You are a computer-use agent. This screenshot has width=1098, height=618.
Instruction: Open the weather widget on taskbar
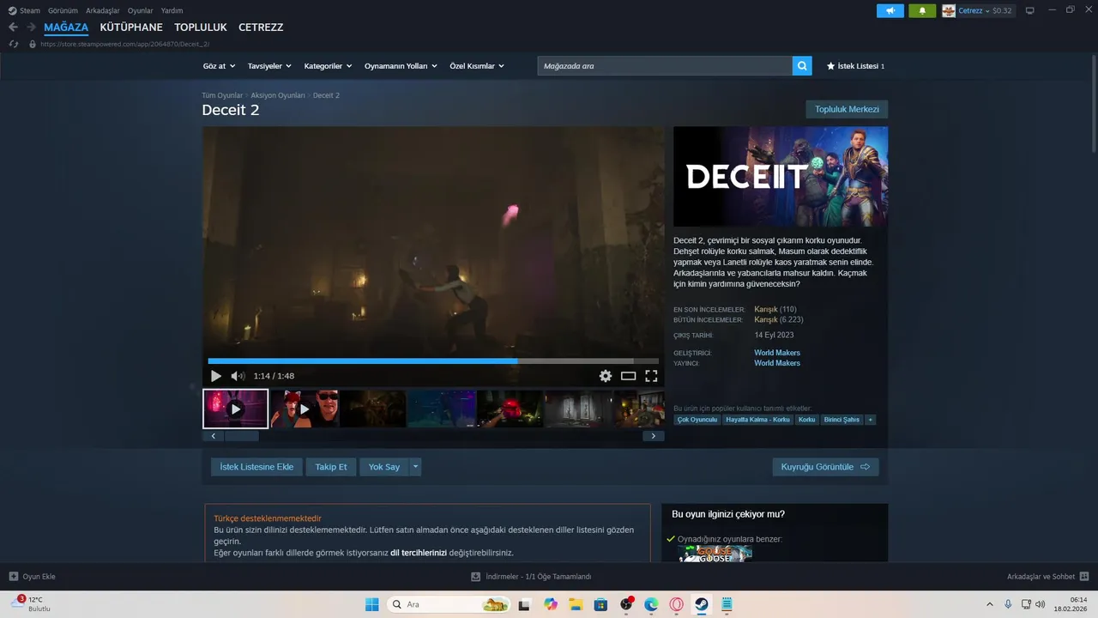coord(30,604)
